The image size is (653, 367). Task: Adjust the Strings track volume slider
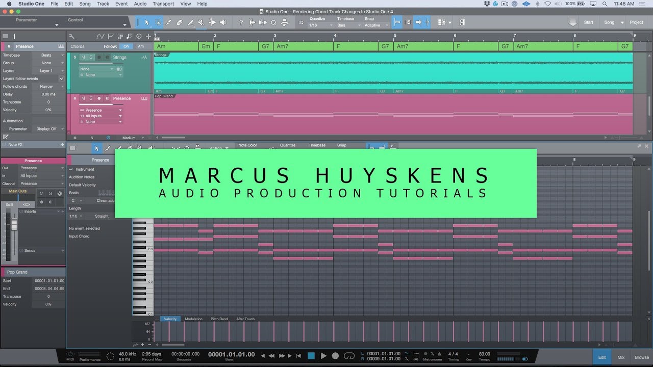(101, 63)
